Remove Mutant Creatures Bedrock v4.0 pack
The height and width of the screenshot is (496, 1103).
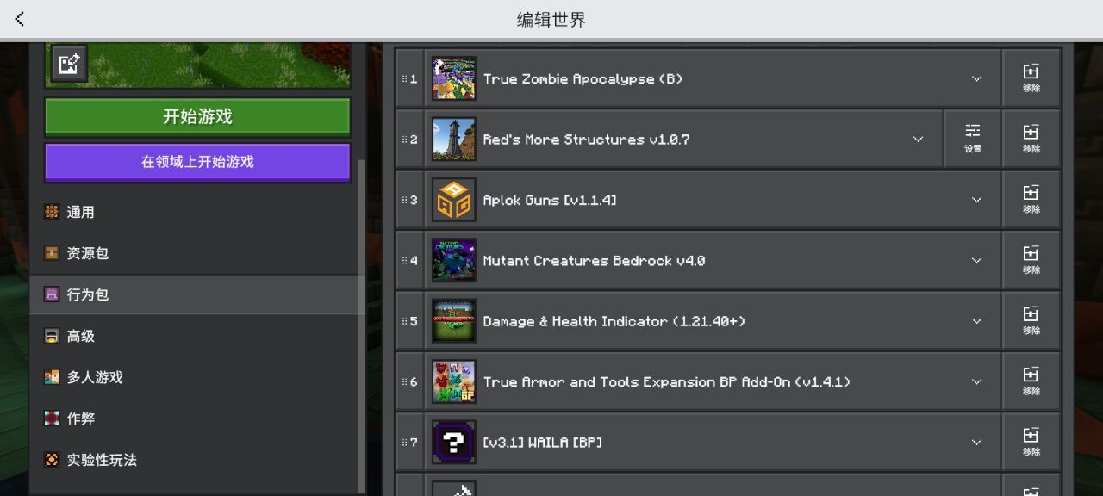(x=1031, y=260)
